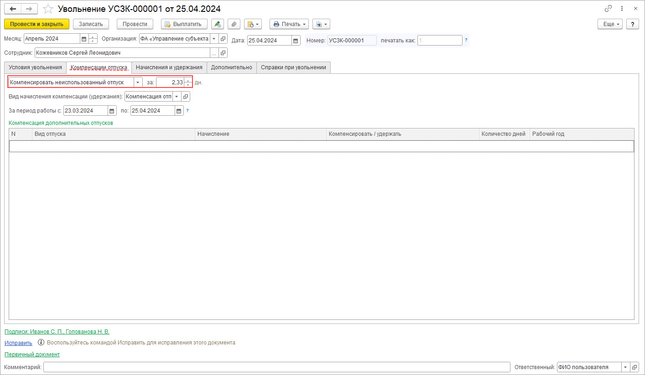Image resolution: width=645 pixels, height=375 pixels.
Task: Click Провести button
Action: pyautogui.click(x=135, y=24)
